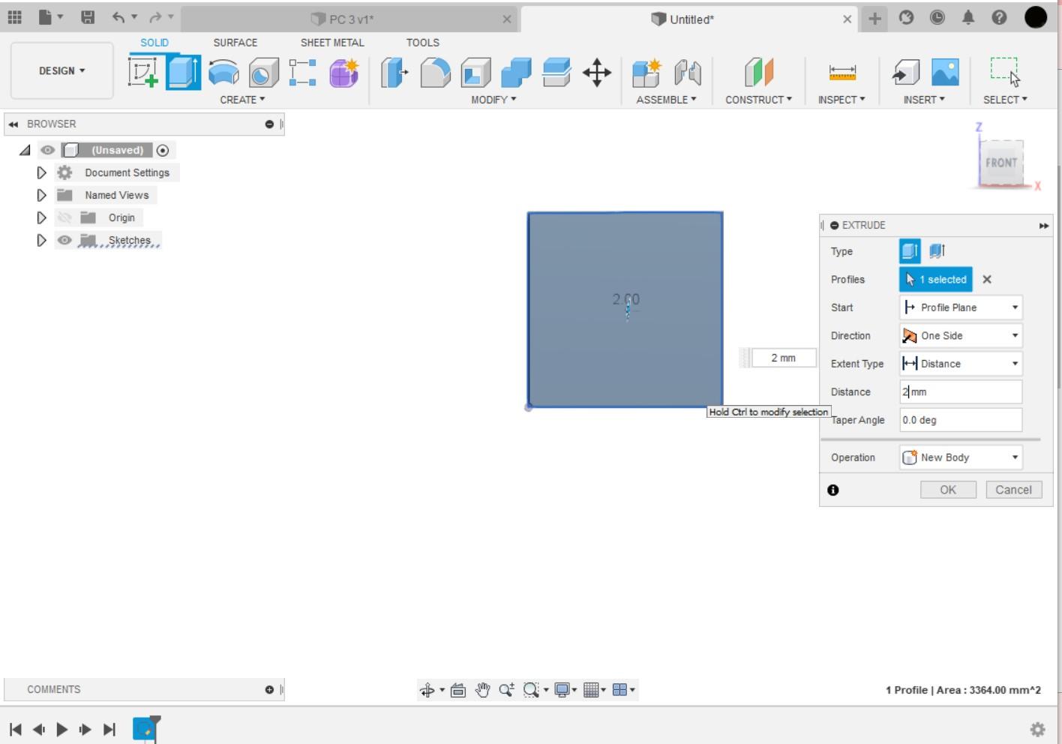Click the Window Select tool icon
Image resolution: width=1062 pixels, height=744 pixels.
tap(1005, 73)
